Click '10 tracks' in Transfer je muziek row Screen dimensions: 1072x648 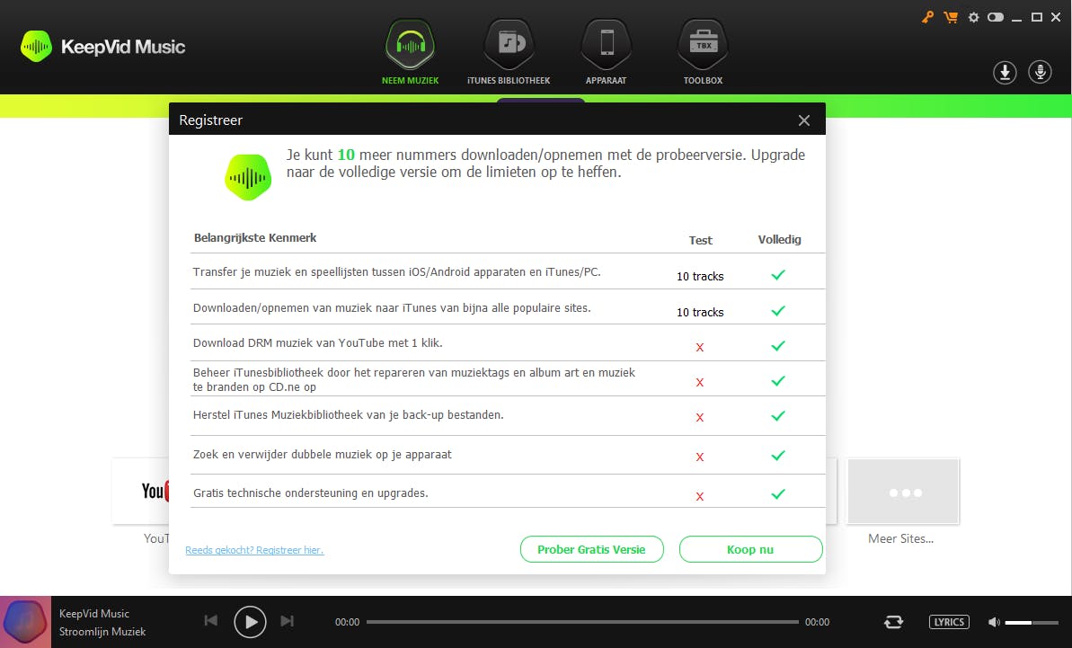700,276
